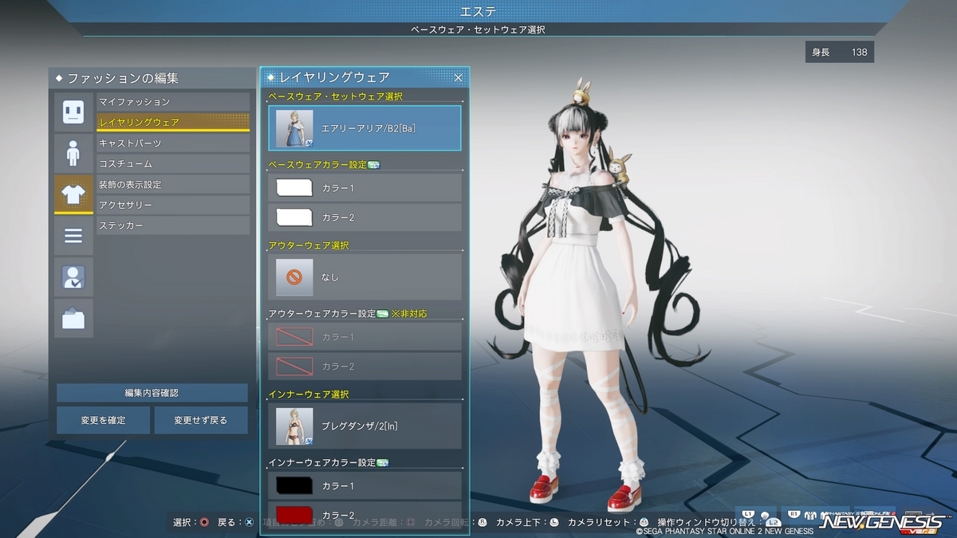Open コスチューム menu entry
The height and width of the screenshot is (538, 957).
[x=173, y=164]
